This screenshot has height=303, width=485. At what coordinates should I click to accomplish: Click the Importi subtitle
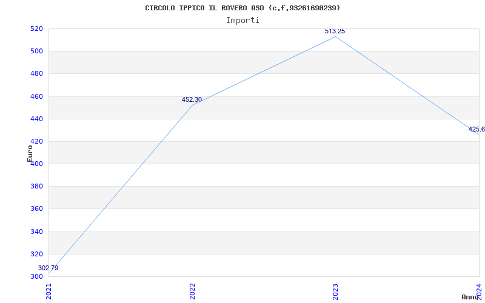click(242, 21)
